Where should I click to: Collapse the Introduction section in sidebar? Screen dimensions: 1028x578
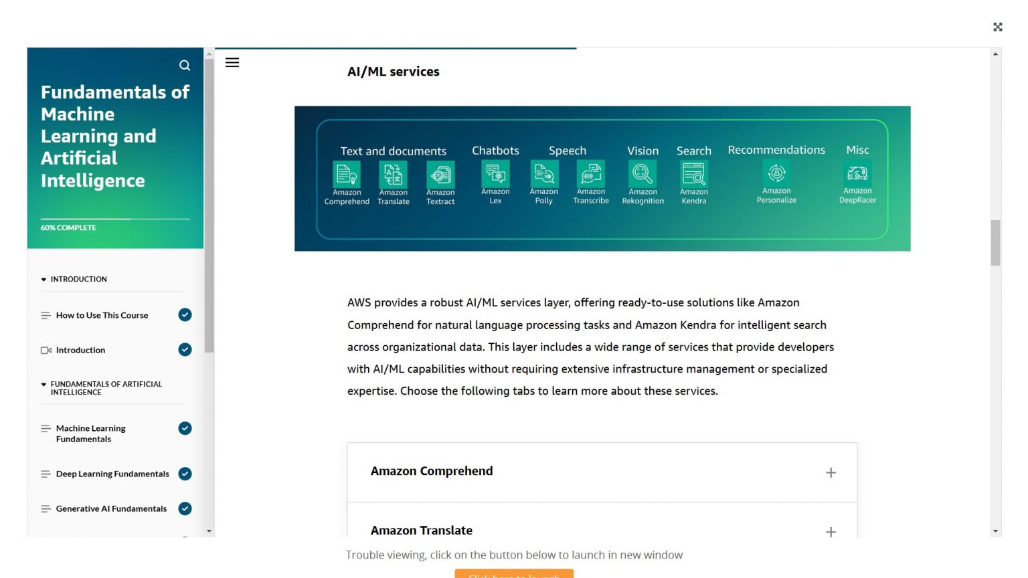44,280
